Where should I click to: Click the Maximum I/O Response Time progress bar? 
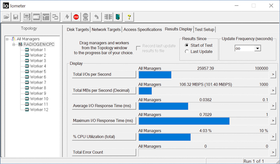pos(203,121)
